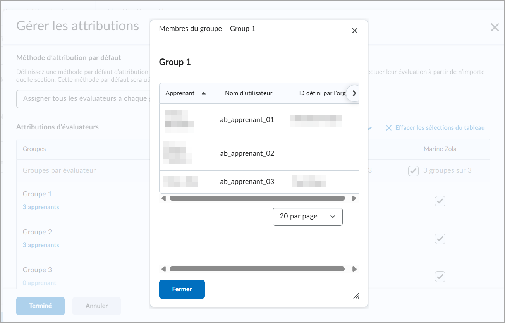Click the circular right-arrow to reveal more columns
Viewport: 505px width, 323px height.
tap(354, 93)
